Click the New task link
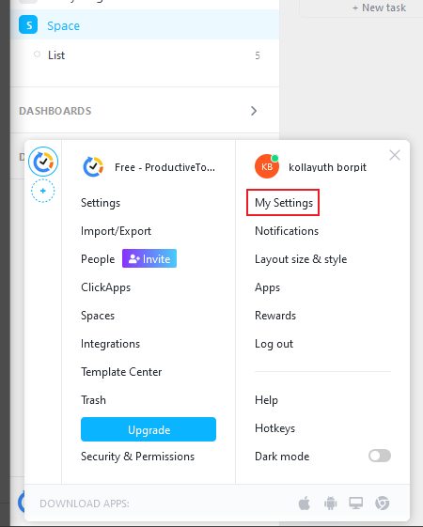Image resolution: width=423 pixels, height=527 pixels. (x=379, y=8)
